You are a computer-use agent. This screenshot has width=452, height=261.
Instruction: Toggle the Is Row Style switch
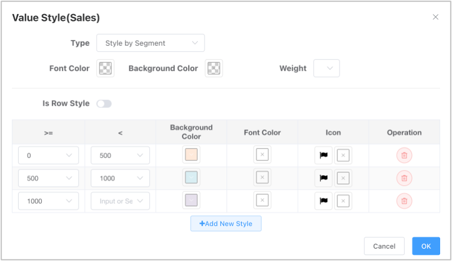click(x=104, y=104)
